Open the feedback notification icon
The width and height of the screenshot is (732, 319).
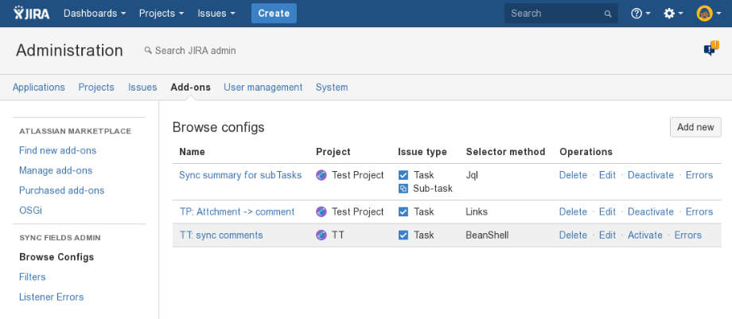pyautogui.click(x=710, y=49)
